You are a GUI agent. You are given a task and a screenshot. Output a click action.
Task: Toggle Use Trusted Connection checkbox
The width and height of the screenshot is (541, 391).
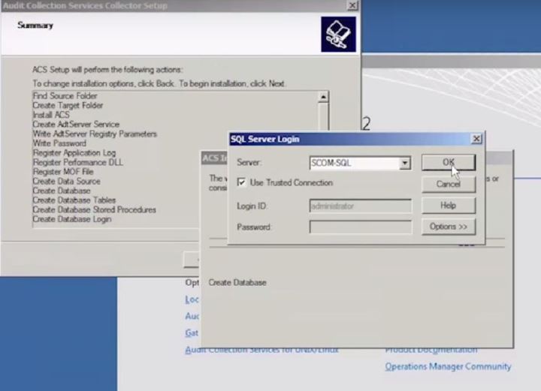[x=242, y=182]
